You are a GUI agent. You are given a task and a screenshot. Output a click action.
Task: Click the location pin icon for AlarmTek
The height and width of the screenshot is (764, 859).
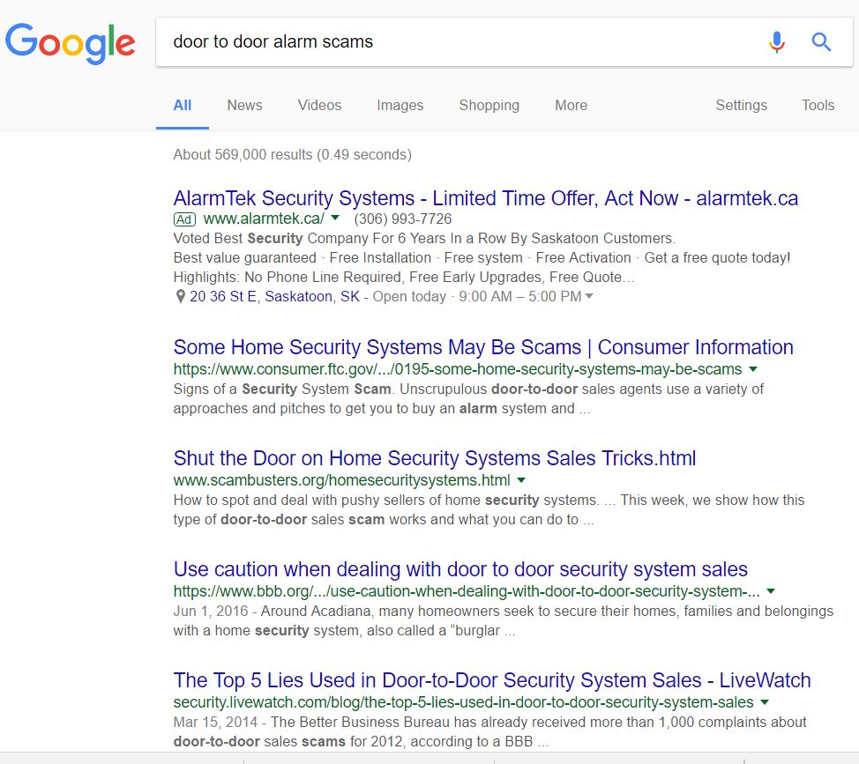pyautogui.click(x=180, y=297)
